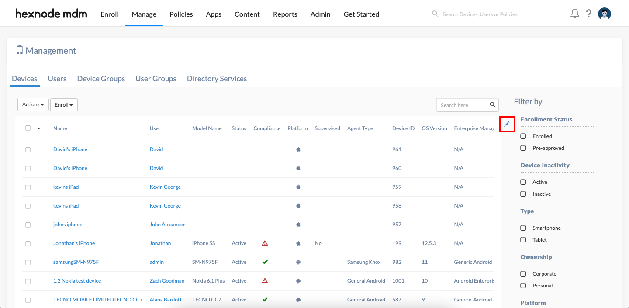
Task: Open the notifications bell
Action: (575, 14)
